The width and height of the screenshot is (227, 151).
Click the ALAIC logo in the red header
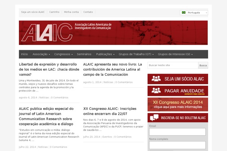point(47,32)
